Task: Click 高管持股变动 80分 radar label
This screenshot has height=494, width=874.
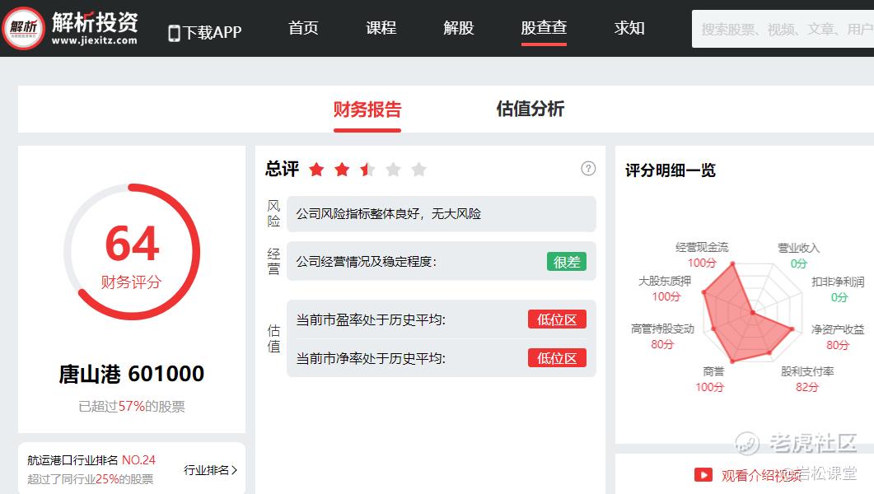Action: point(662,337)
